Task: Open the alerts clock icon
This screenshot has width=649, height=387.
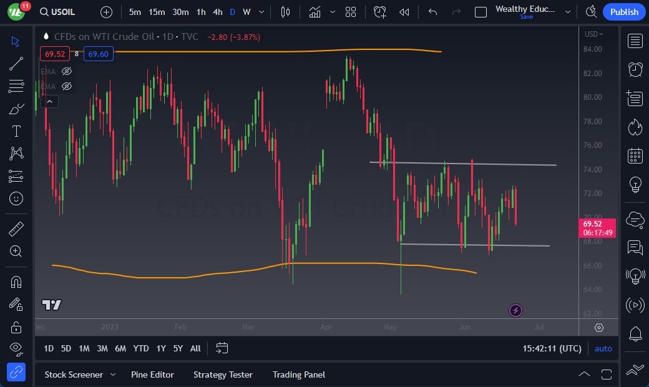Action: pos(635,69)
